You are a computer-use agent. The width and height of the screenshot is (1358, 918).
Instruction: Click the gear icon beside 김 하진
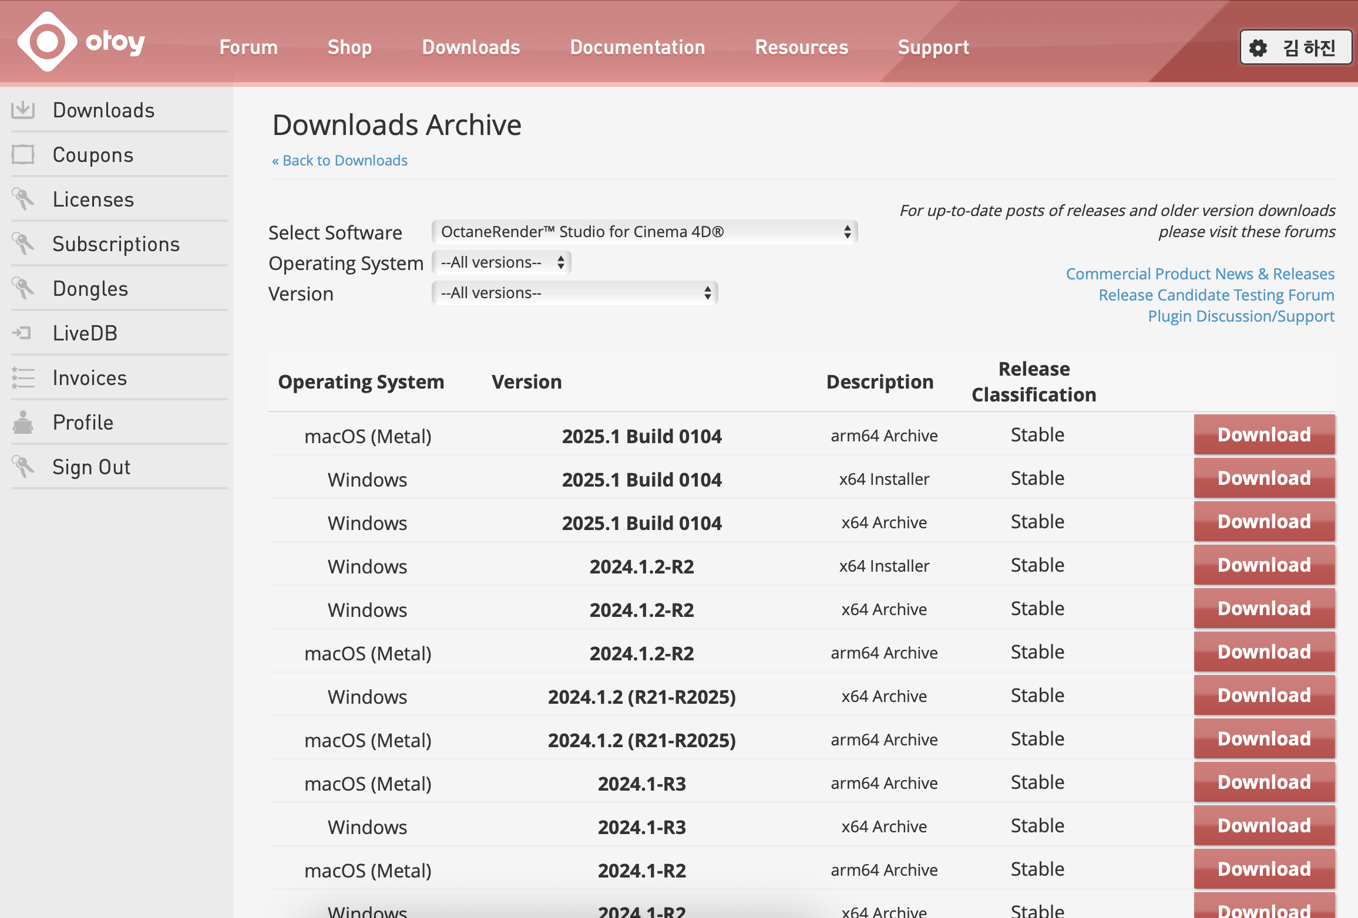pyautogui.click(x=1258, y=48)
